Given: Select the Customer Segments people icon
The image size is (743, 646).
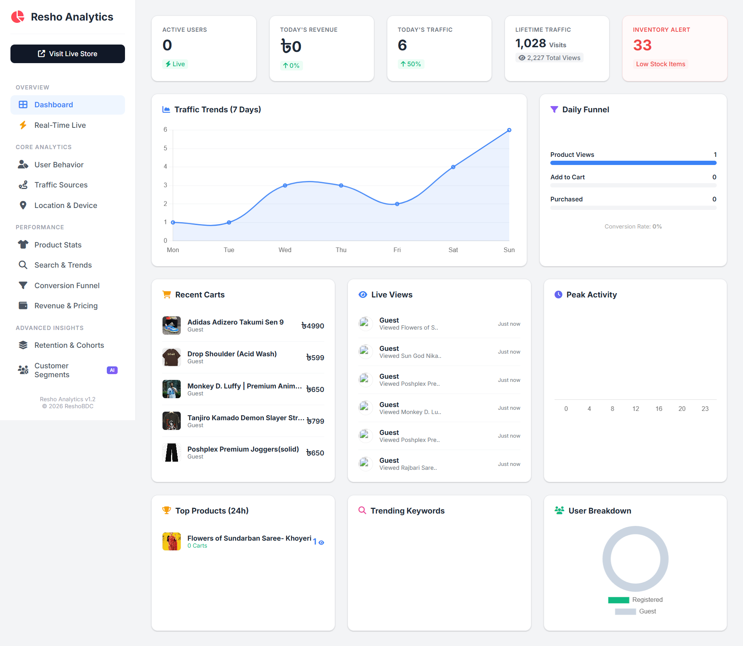Looking at the screenshot, I should point(23,370).
